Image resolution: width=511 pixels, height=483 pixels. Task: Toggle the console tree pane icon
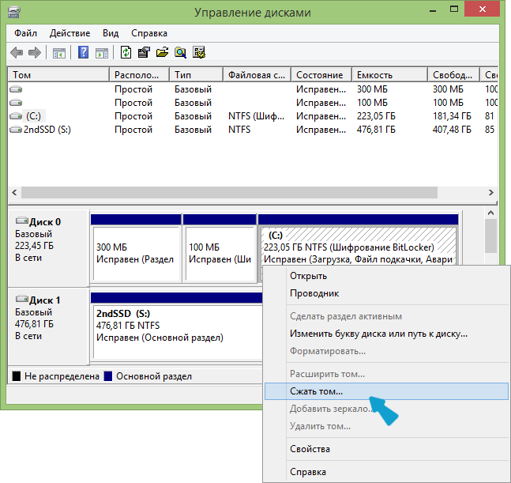point(59,52)
